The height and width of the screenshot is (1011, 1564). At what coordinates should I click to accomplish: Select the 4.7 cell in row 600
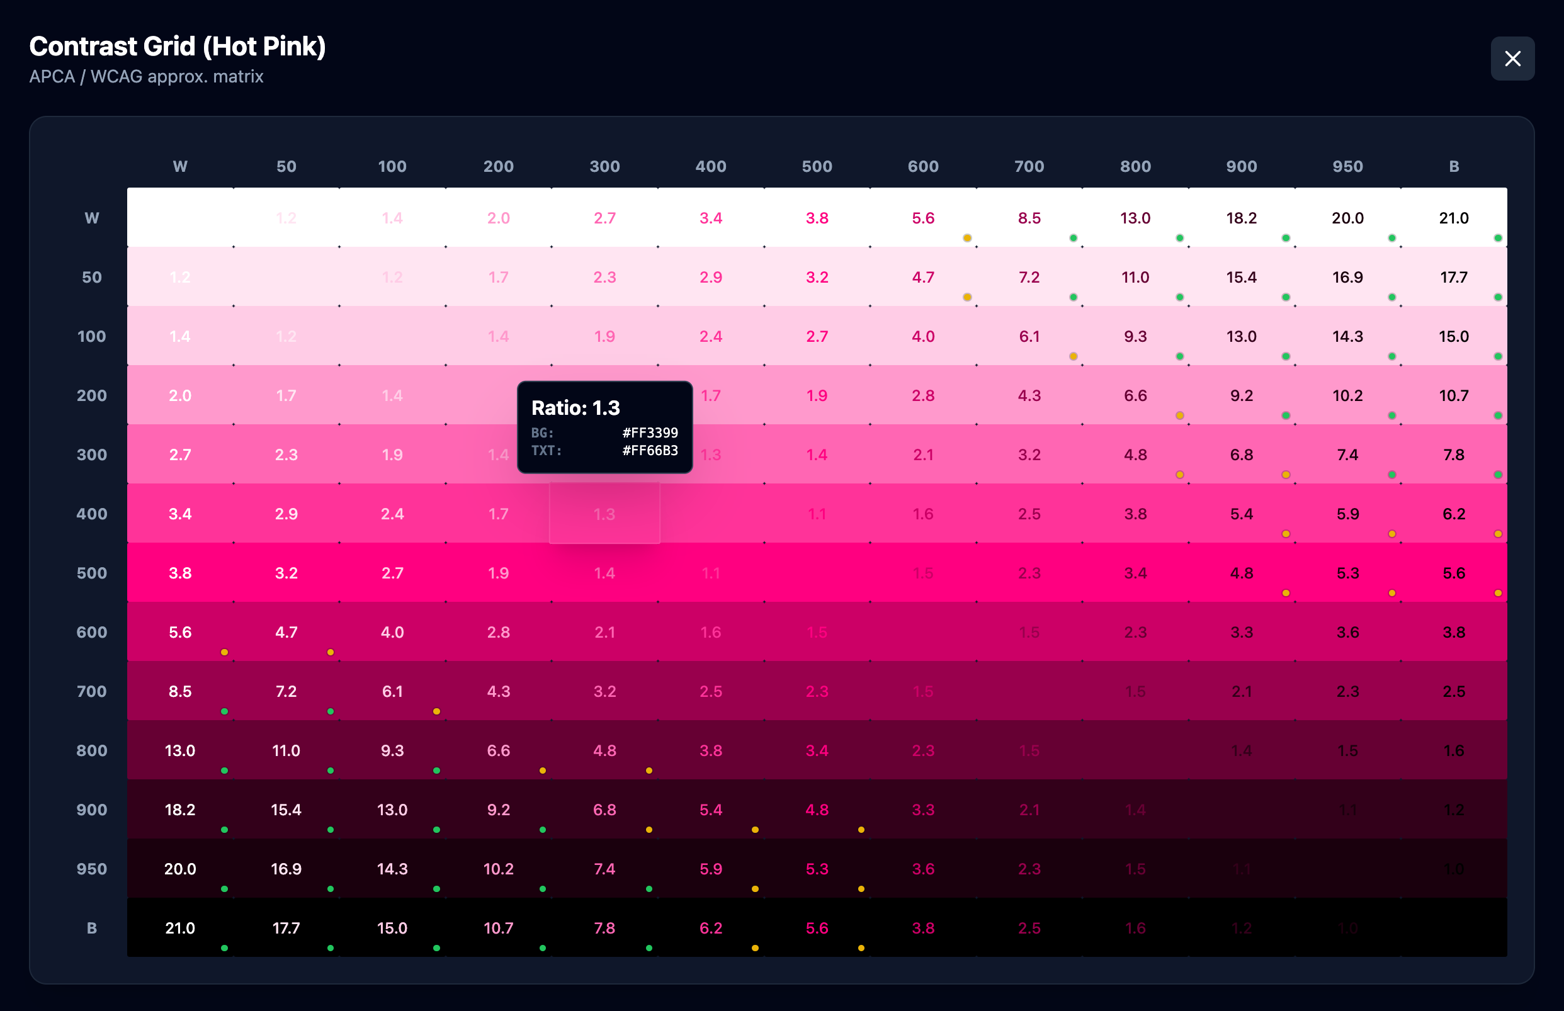(286, 631)
